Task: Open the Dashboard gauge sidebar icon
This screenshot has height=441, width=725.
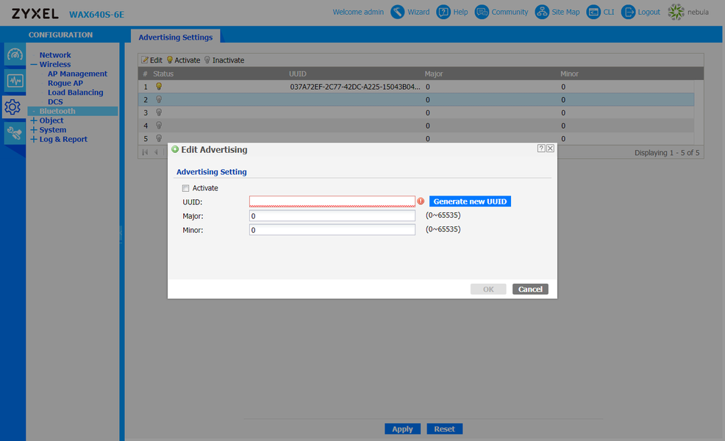Action: (x=14, y=55)
